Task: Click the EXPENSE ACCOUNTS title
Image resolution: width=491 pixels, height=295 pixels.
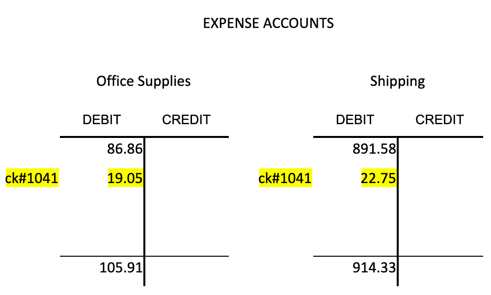Action: pos(269,23)
